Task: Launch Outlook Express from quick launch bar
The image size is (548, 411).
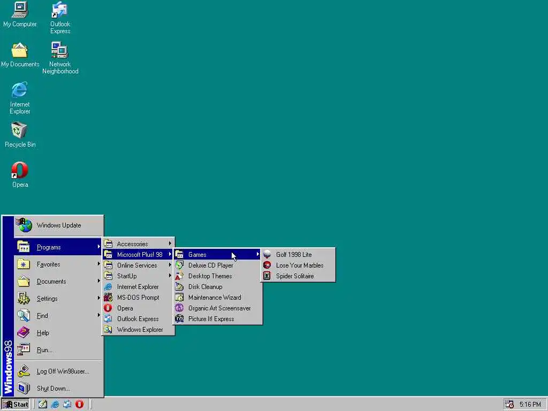Action: pyautogui.click(x=67, y=405)
